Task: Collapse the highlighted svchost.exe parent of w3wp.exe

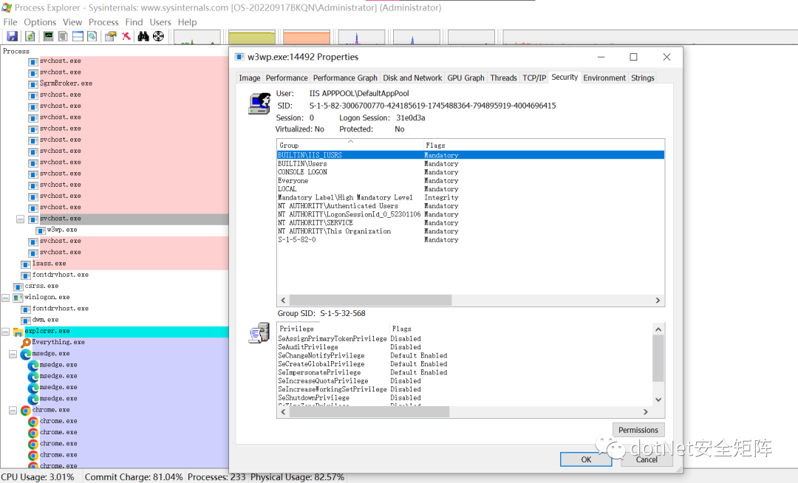Action: tap(21, 219)
